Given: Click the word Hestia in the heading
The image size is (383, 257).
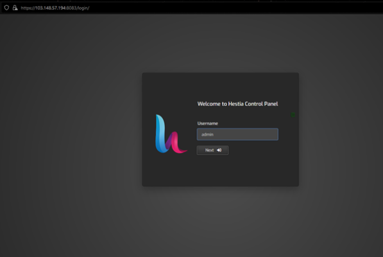Looking at the screenshot, I should (x=235, y=104).
